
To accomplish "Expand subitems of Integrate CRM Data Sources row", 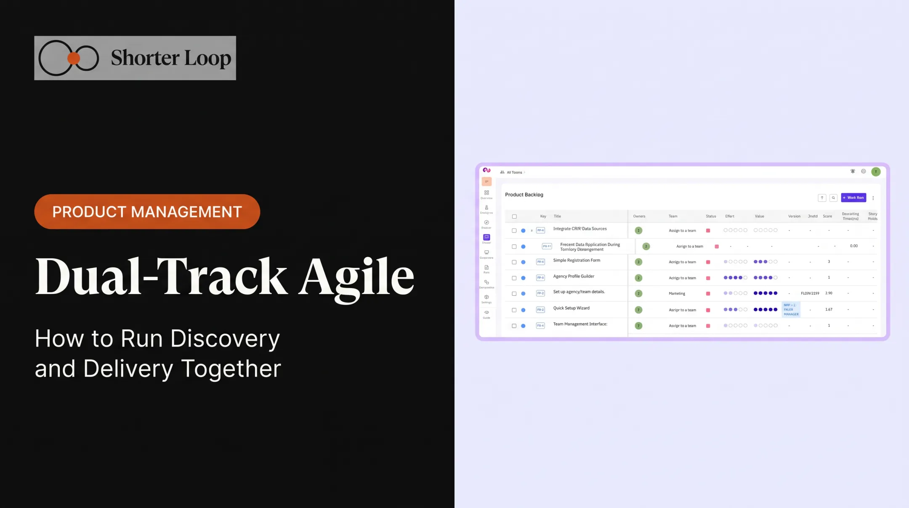I will (532, 231).
